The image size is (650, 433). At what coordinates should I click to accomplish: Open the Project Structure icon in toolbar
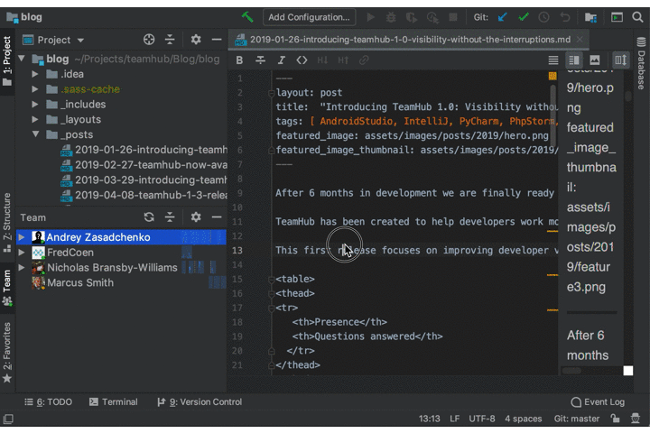pos(590,17)
